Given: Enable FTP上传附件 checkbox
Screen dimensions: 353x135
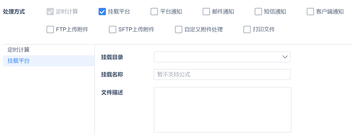Looking at the screenshot, I should pyautogui.click(x=50, y=30).
